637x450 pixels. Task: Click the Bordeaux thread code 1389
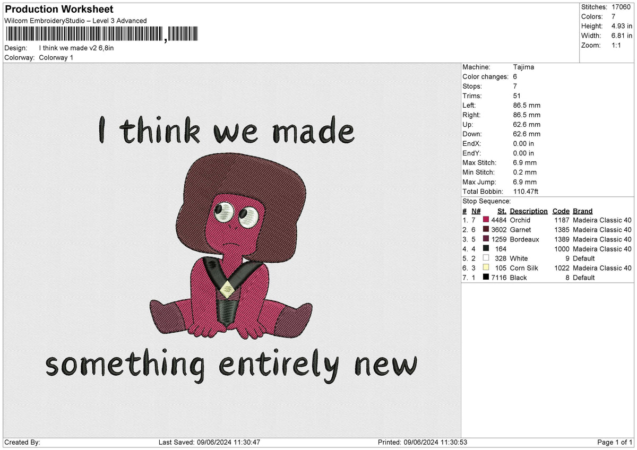[x=562, y=239]
